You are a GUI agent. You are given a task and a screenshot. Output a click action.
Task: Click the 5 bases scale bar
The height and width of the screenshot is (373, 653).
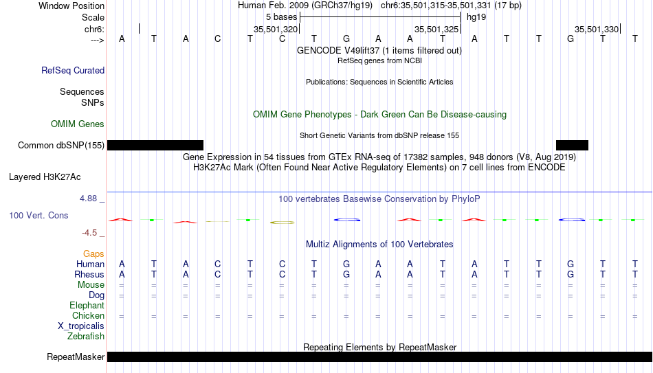(x=380, y=17)
